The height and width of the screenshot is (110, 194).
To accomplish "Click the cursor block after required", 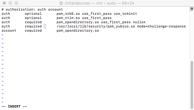I will click(x=45, y=26).
